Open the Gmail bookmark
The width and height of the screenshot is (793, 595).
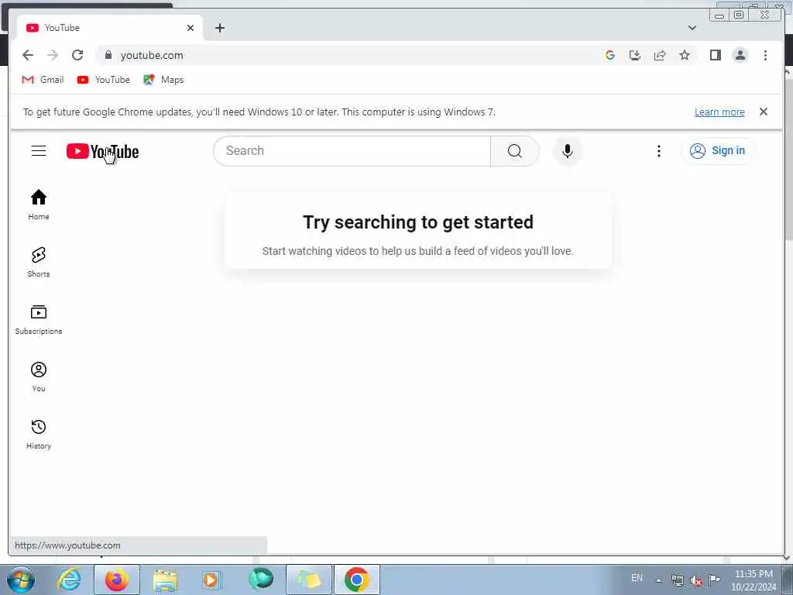coord(43,80)
